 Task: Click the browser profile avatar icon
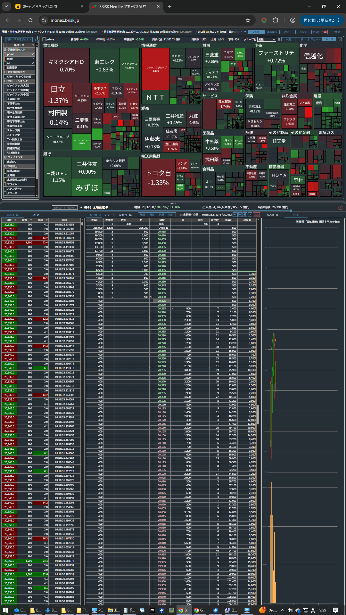pos(292,20)
